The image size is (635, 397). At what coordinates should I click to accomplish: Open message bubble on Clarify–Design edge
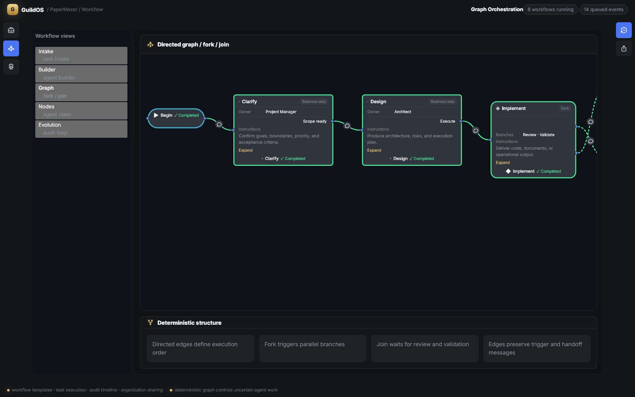[347, 125]
